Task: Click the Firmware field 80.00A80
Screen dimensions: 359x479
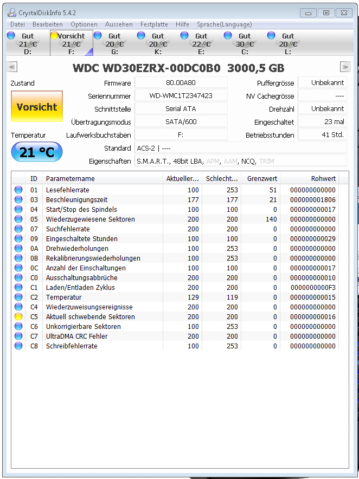Action: click(x=181, y=82)
